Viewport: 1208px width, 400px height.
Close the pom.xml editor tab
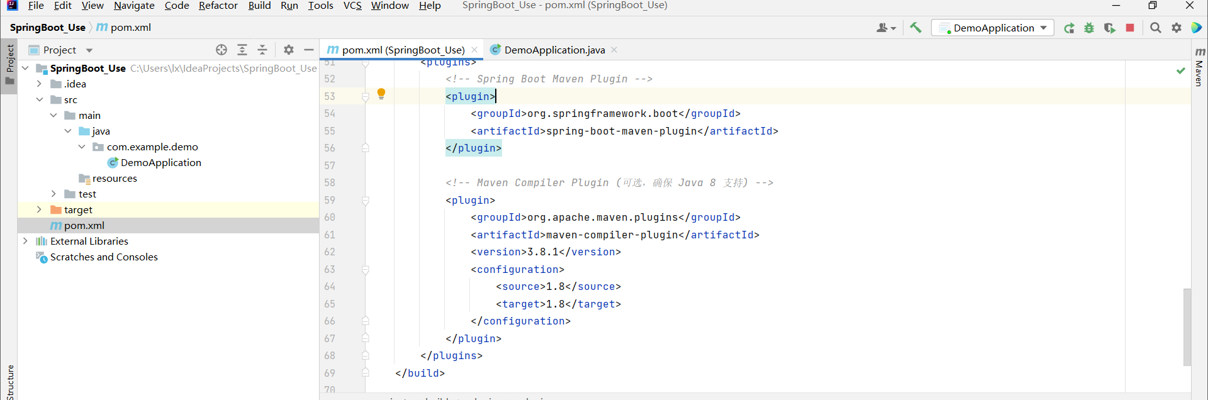pos(474,50)
